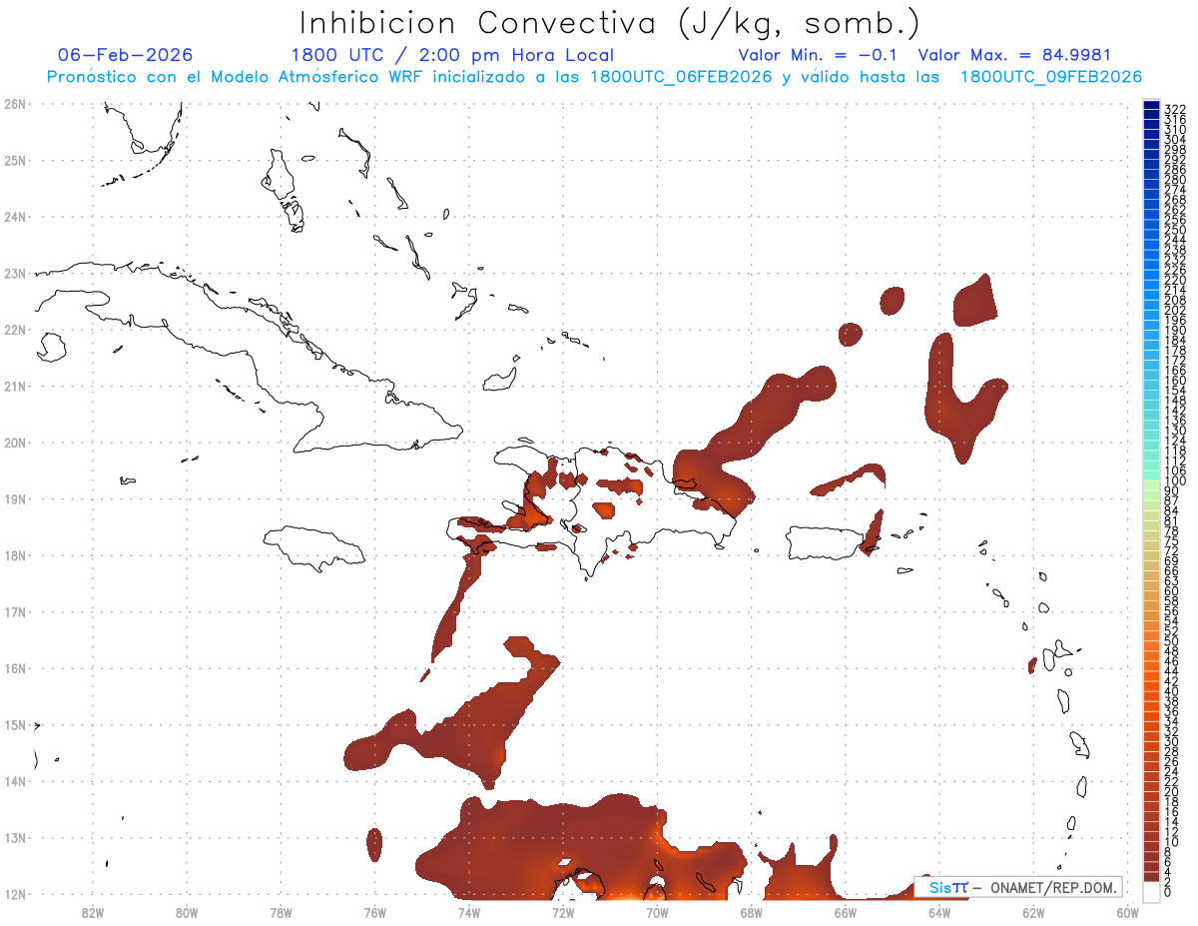This screenshot has width=1198, height=926.
Task: Click the 14N latitude label
Action: tap(14, 781)
